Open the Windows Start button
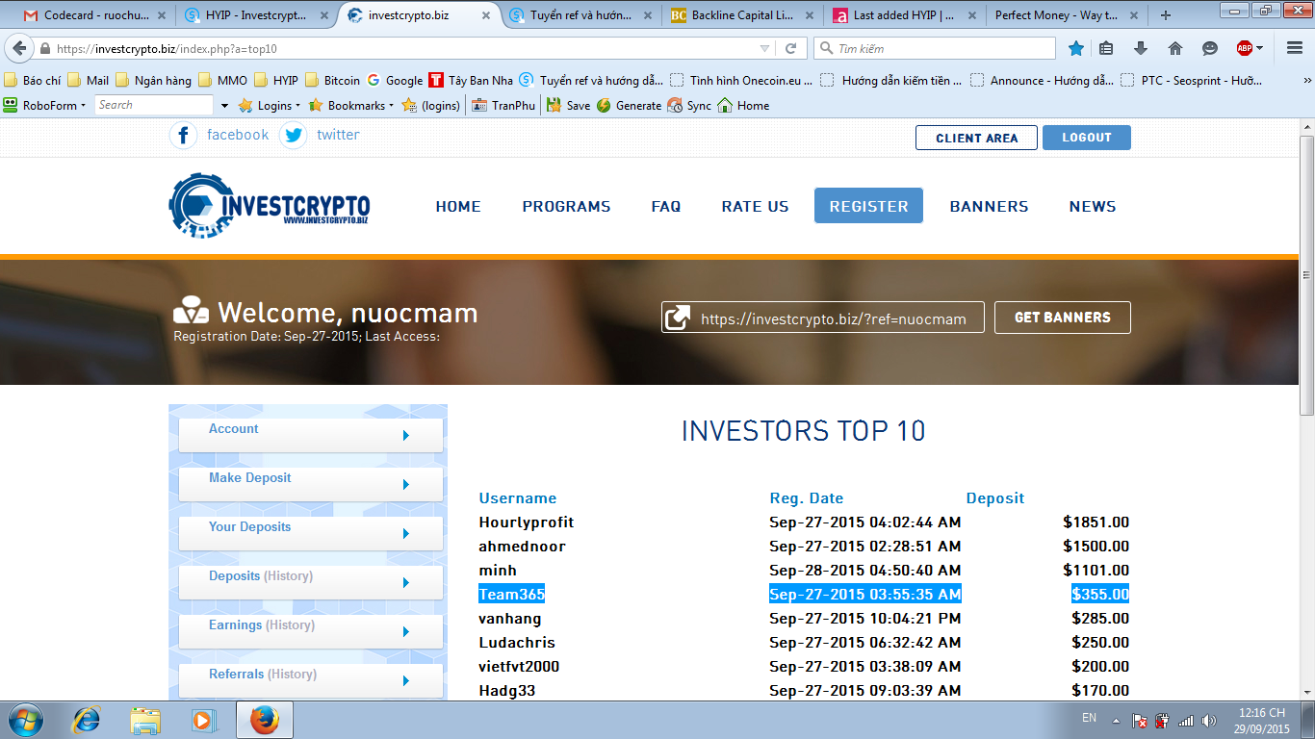 (x=25, y=720)
